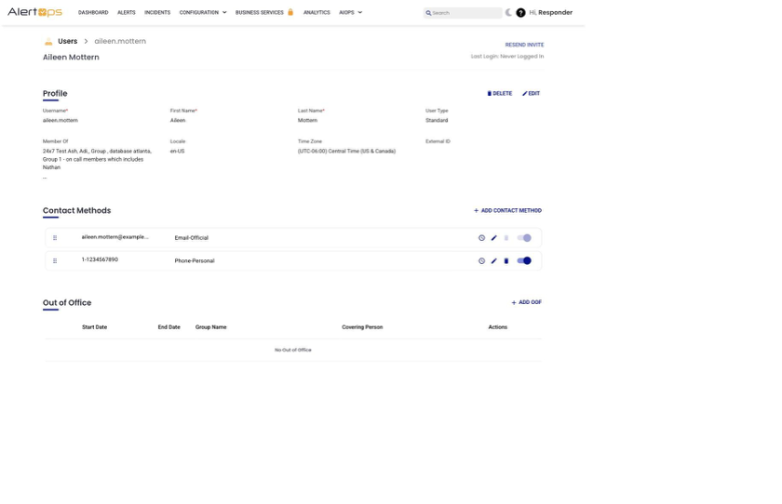Click the AlertOps logo
Viewport: 782px width, 504px height.
click(x=35, y=12)
